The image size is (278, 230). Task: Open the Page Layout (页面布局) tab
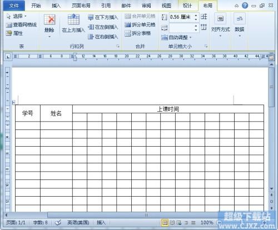81,6
